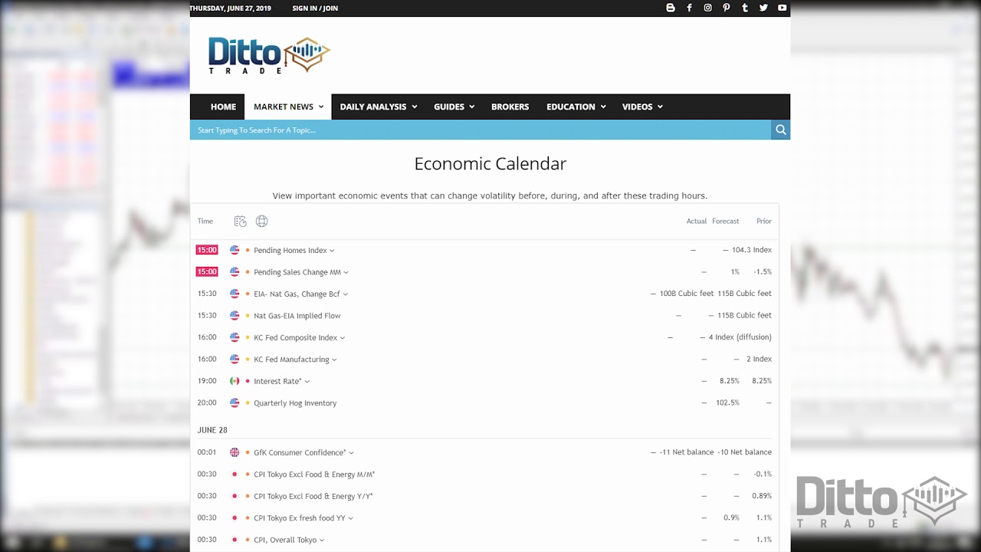981x552 pixels.
Task: Click UK flag beside GfK Consumer Confidence
Action: coord(235,452)
